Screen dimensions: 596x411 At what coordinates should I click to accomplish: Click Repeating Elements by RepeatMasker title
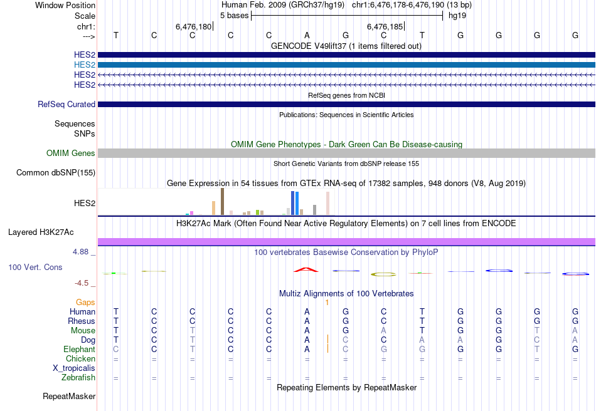tap(346, 387)
